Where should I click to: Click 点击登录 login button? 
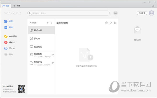pos(142,13)
